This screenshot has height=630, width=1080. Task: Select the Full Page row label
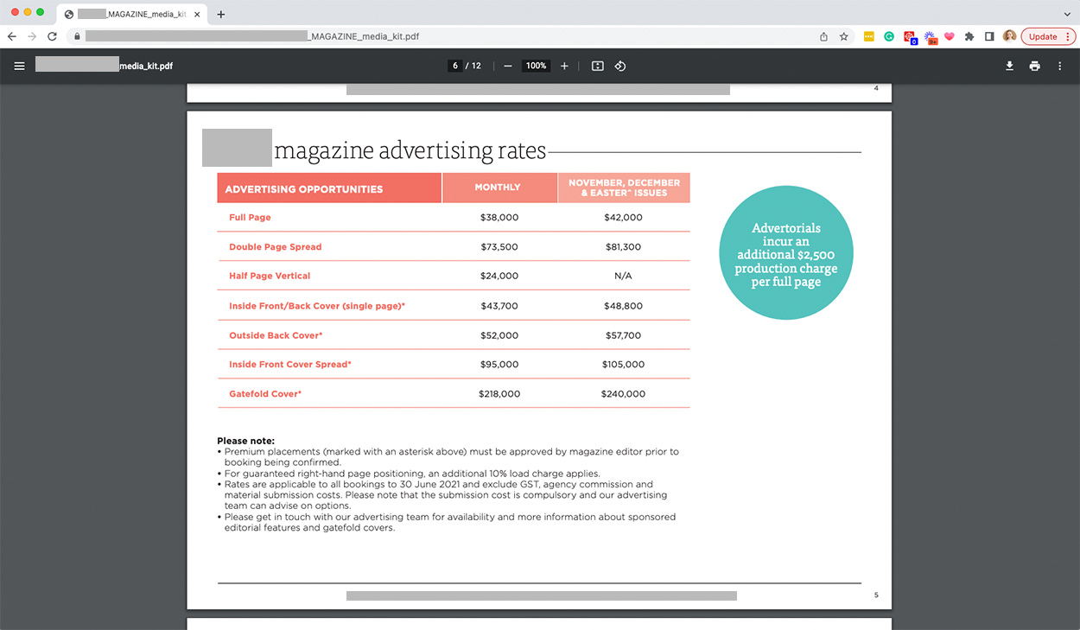(x=250, y=218)
